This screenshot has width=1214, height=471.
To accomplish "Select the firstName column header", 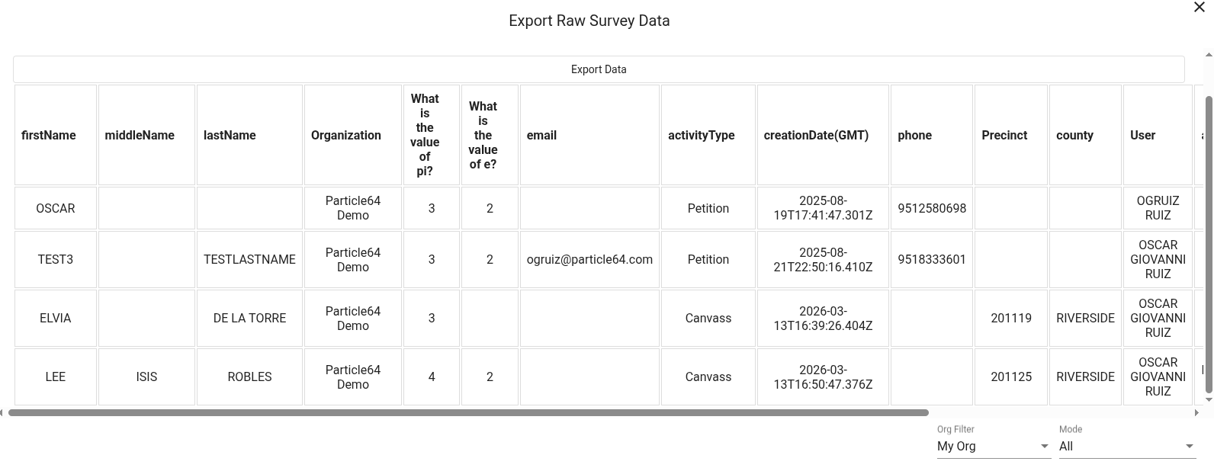I will (x=49, y=135).
